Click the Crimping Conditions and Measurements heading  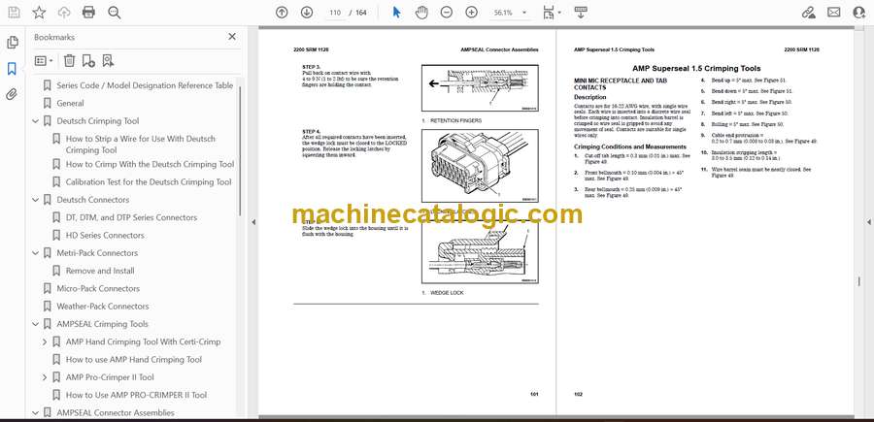[630, 147]
